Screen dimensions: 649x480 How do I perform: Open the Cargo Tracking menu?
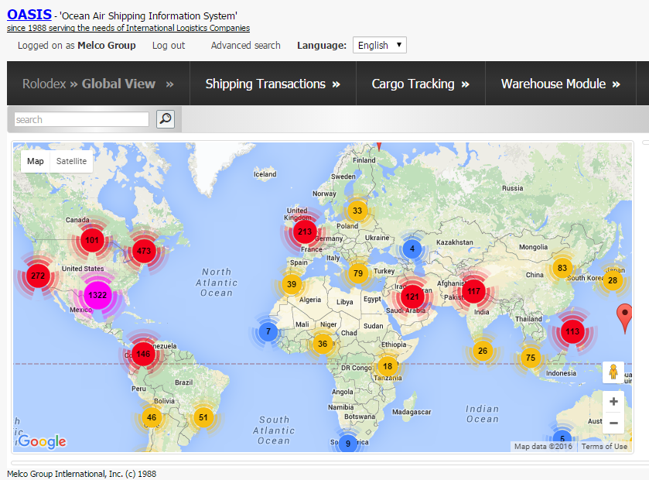[x=421, y=84]
